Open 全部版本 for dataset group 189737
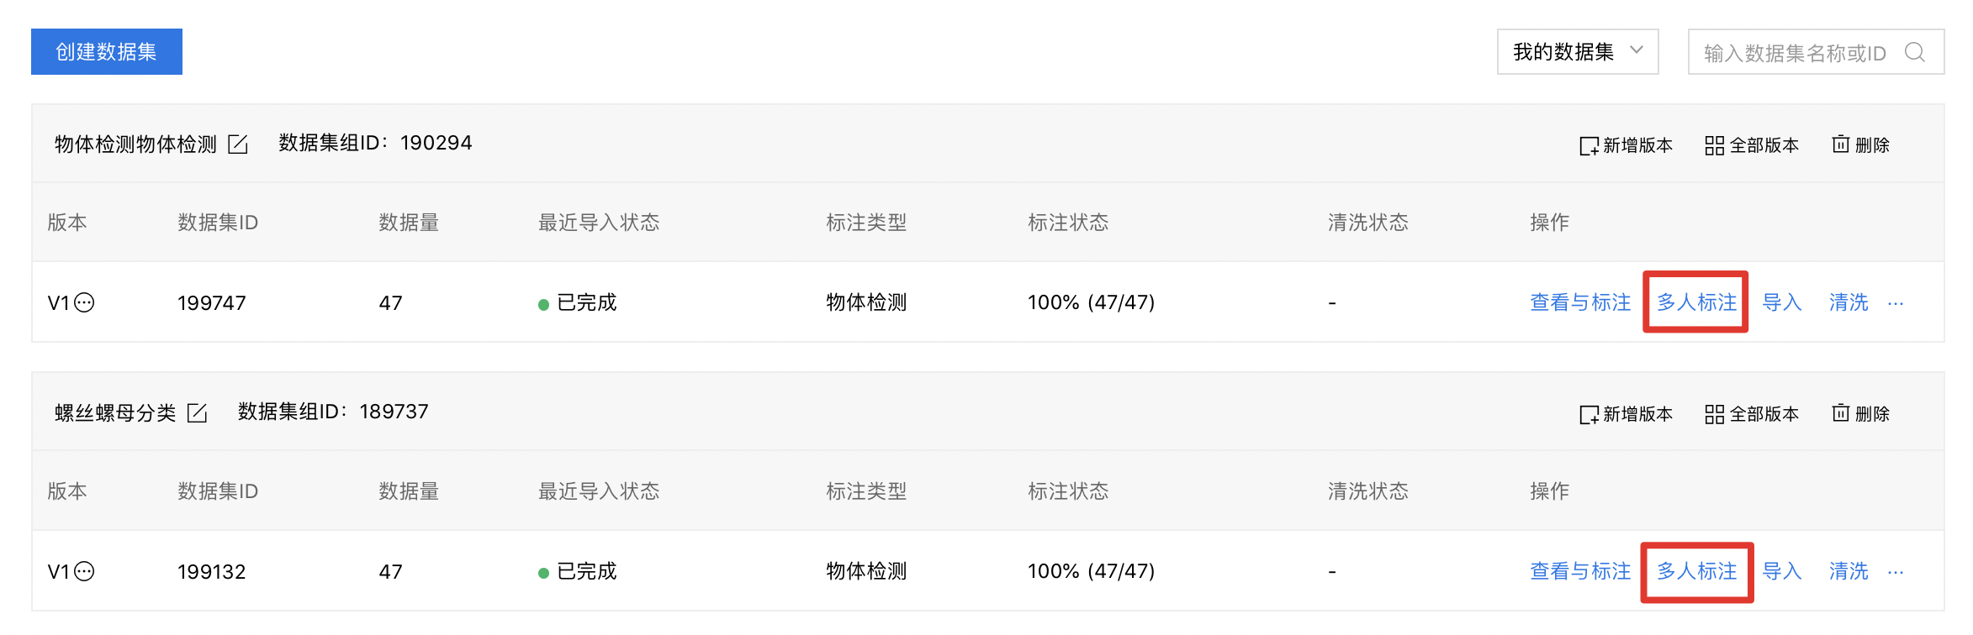This screenshot has width=1973, height=635. [x=1752, y=414]
